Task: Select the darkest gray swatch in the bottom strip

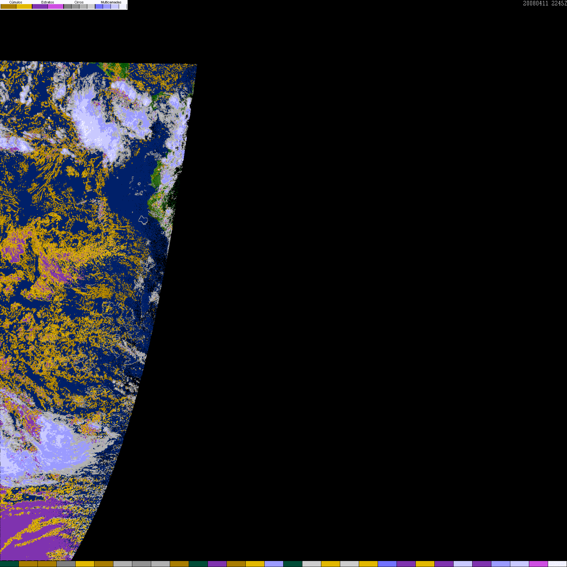Action: pos(66,564)
